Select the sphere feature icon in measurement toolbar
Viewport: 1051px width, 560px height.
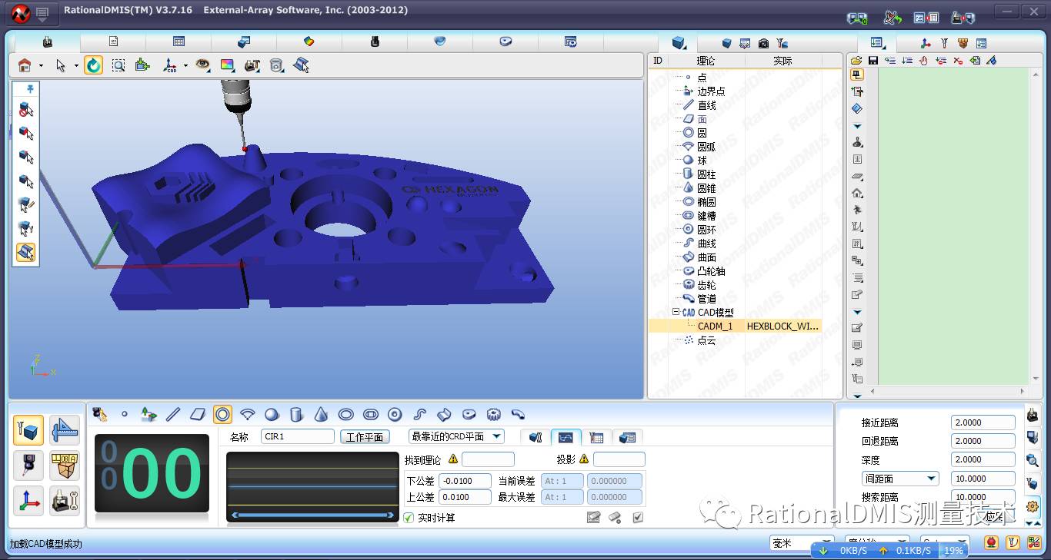(272, 415)
